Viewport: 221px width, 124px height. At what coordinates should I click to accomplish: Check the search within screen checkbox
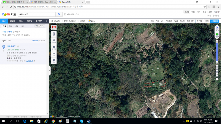65,14
